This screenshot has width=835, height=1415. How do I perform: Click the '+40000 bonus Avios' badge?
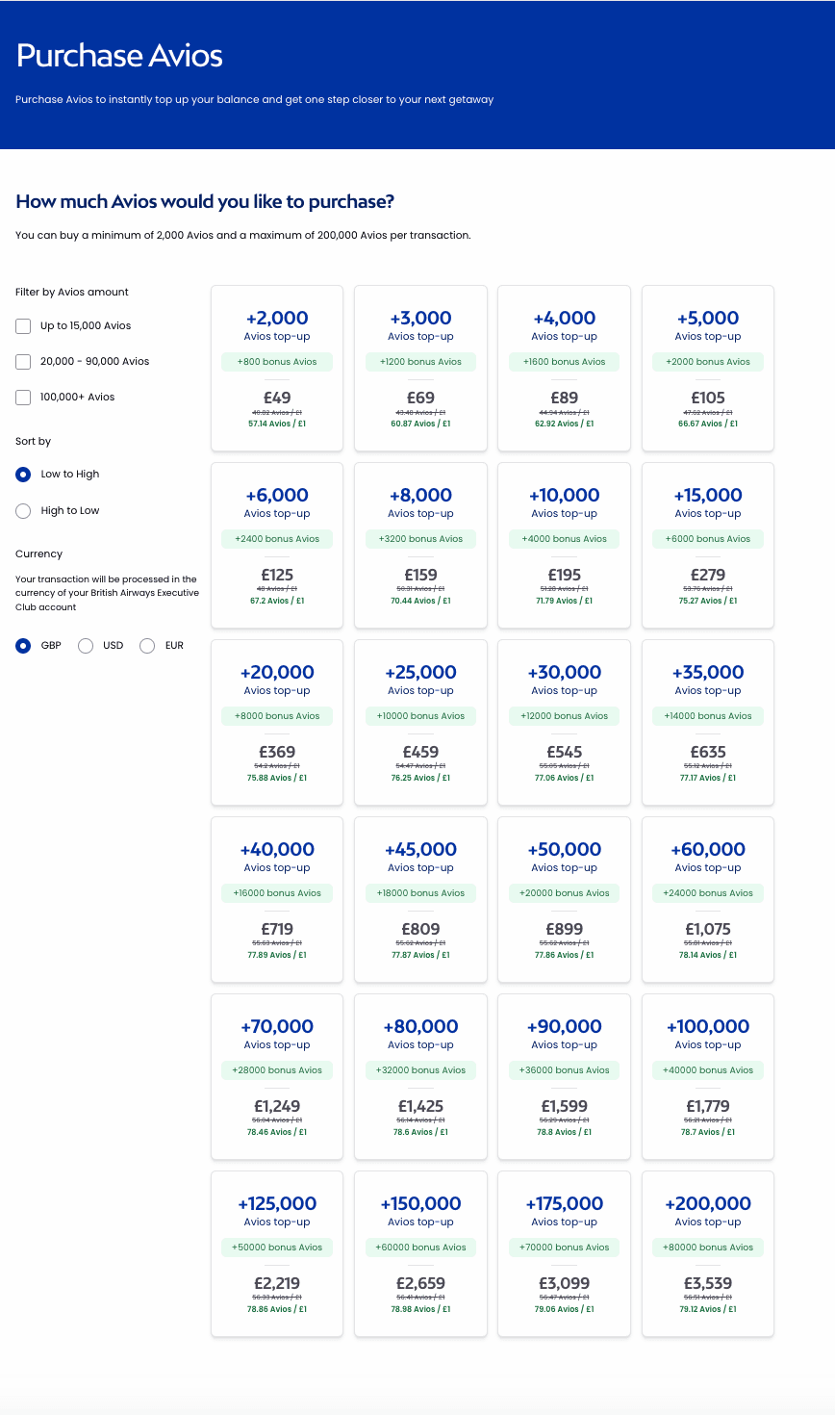click(708, 1070)
